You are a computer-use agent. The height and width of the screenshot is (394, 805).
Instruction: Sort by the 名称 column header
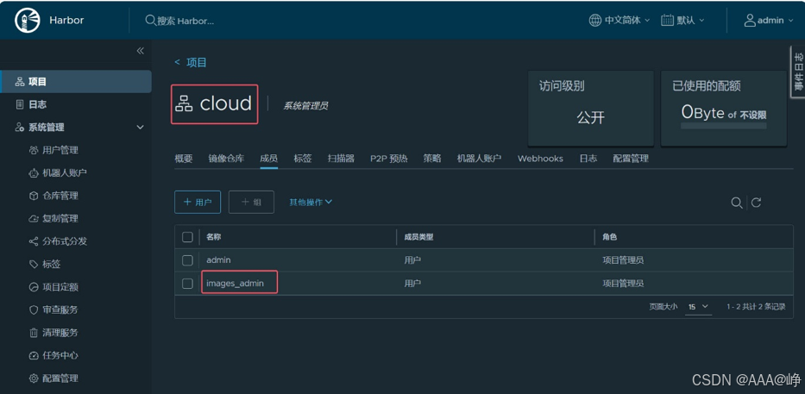(x=214, y=237)
